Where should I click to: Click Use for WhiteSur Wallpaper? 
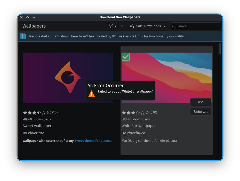(201, 102)
